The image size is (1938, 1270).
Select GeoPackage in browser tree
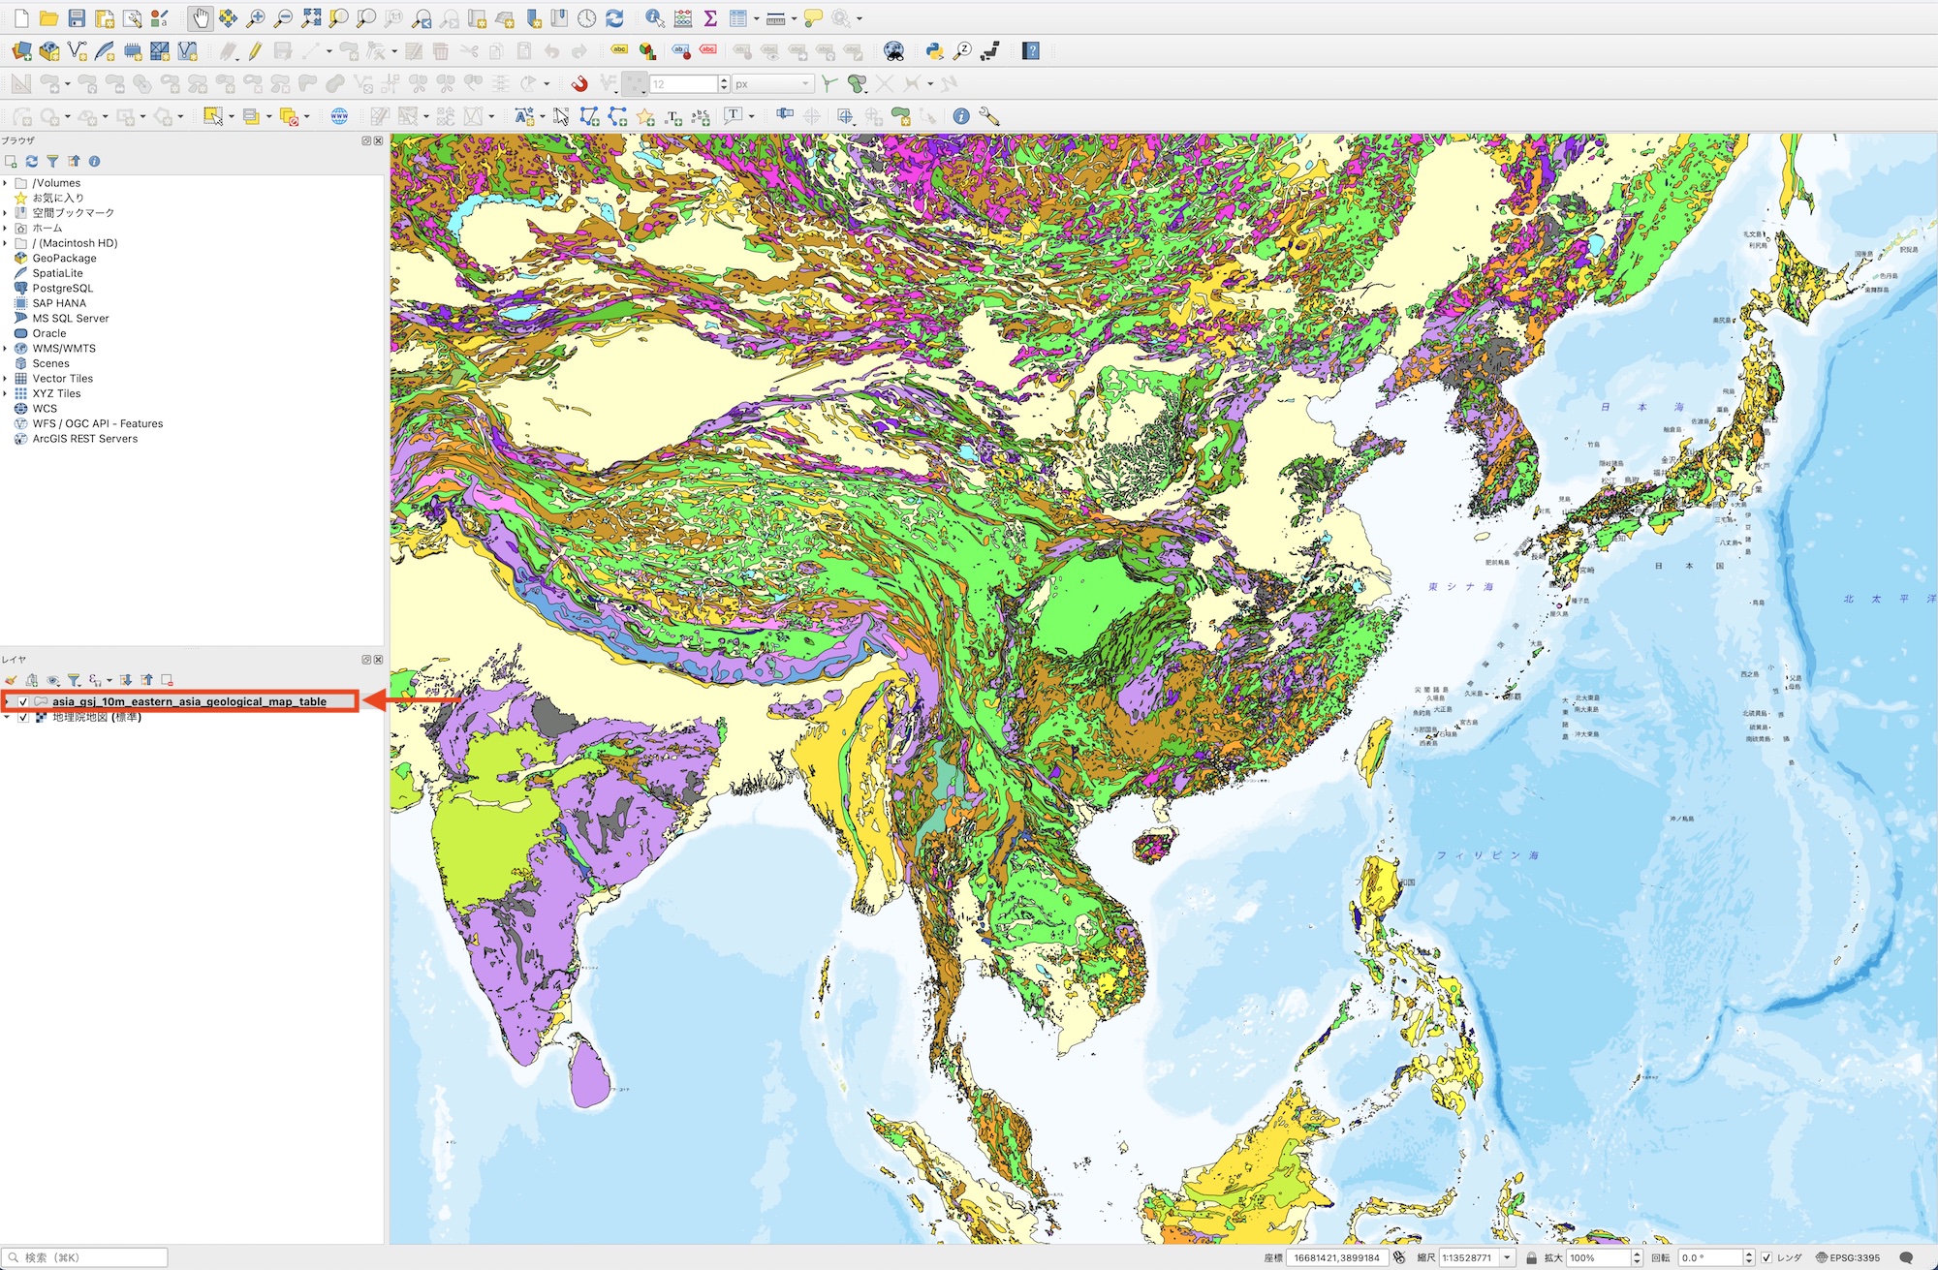pyautogui.click(x=64, y=258)
